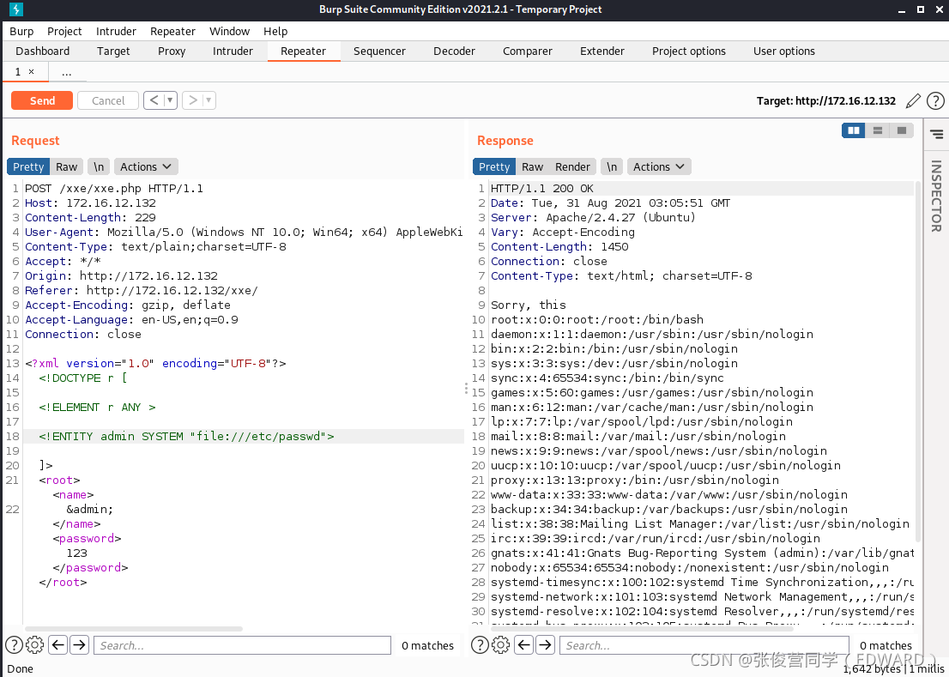
Task: Toggle \n non-printable characters in Response
Action: [x=612, y=167]
